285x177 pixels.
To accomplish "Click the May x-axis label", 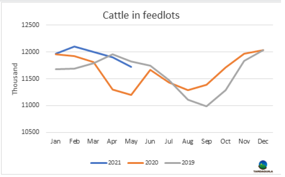I will click(130, 142).
